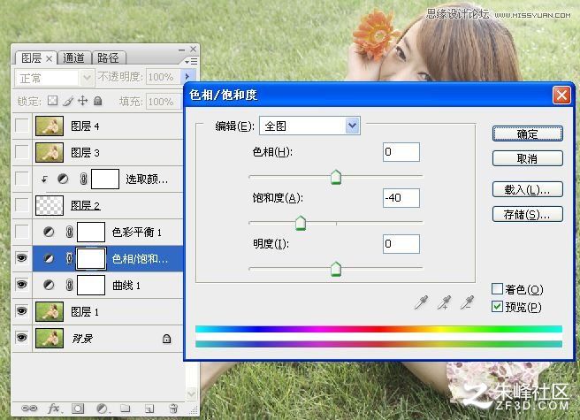Click the 色相 hue slider handle
This screenshot has width=580, height=420.
click(336, 177)
